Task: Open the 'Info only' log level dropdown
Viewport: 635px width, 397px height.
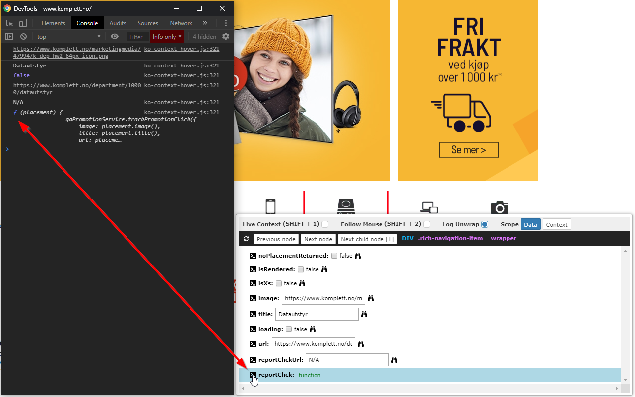Action: [x=167, y=37]
